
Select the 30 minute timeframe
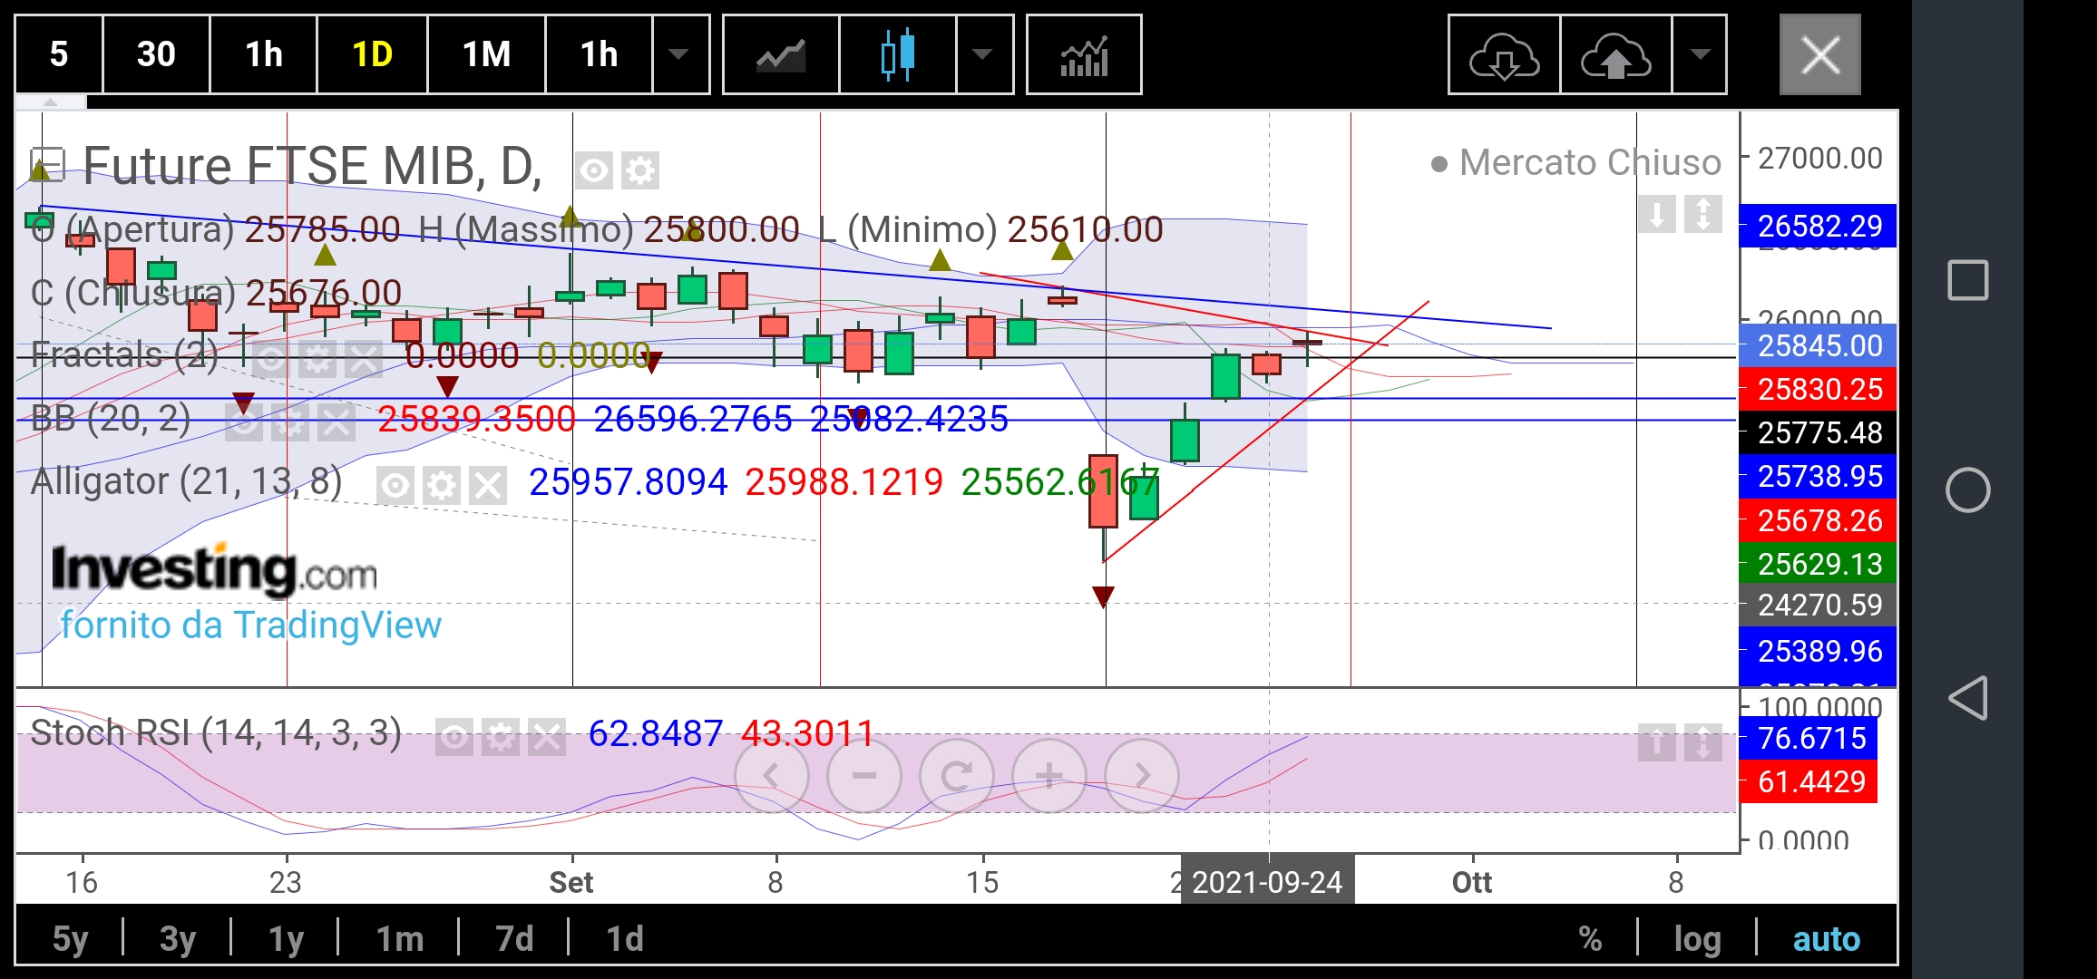pos(156,54)
